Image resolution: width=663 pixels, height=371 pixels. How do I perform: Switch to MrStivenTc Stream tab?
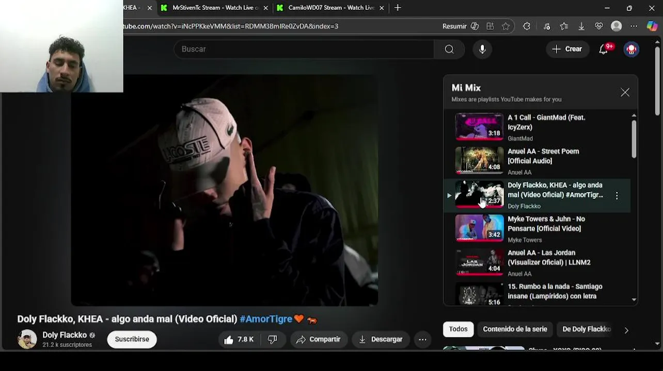(x=214, y=8)
